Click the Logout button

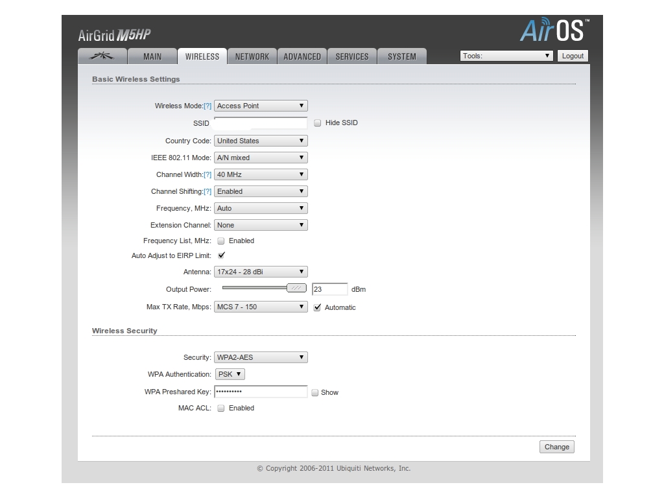point(573,56)
